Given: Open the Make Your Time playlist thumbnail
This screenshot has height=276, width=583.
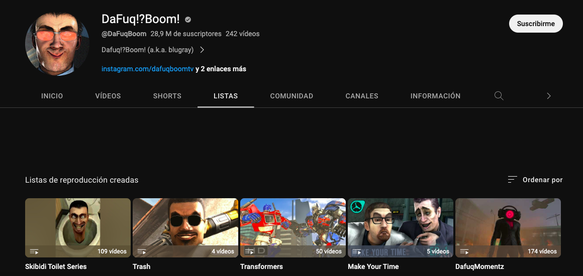Looking at the screenshot, I should pos(401,228).
